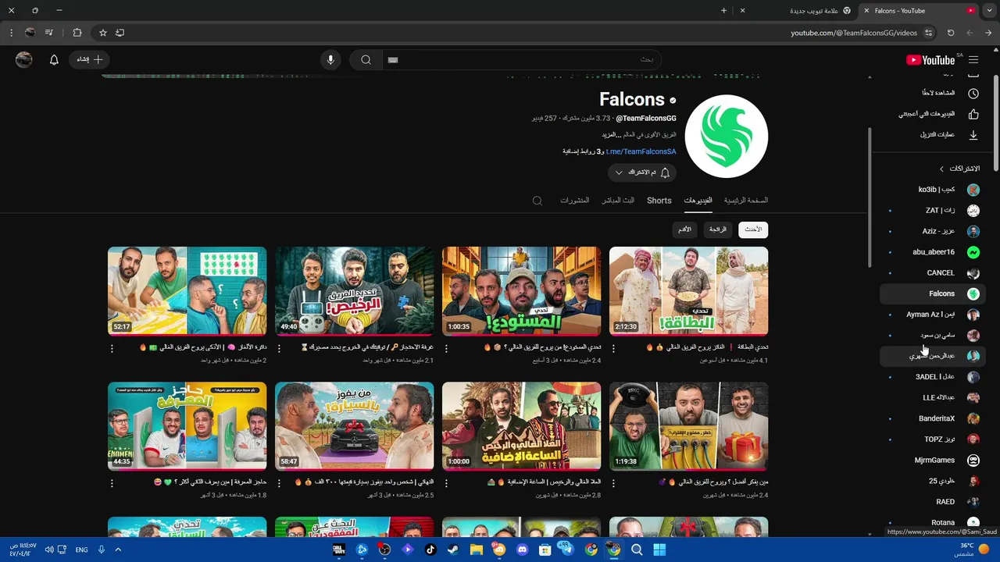Open Discord from the Windows taskbar
This screenshot has height=562, width=1000.
522,550
